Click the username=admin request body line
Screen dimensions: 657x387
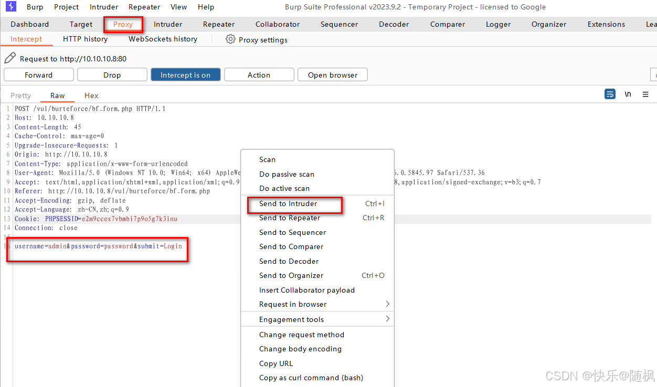click(98, 246)
